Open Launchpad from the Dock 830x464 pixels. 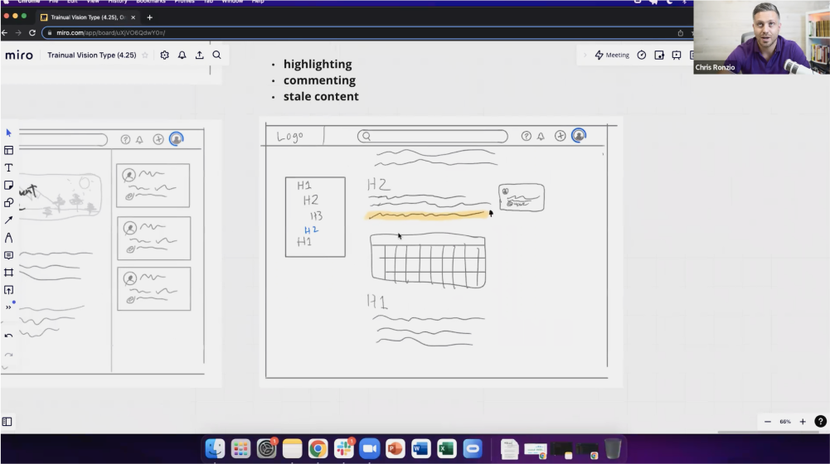(x=240, y=449)
